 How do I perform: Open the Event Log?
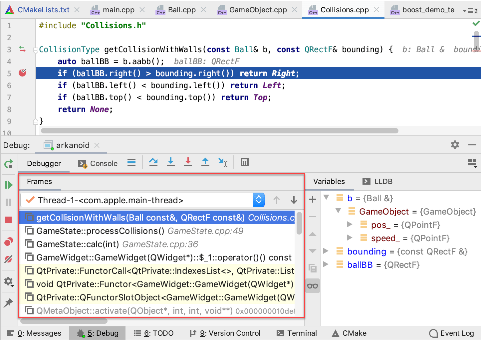452,333
